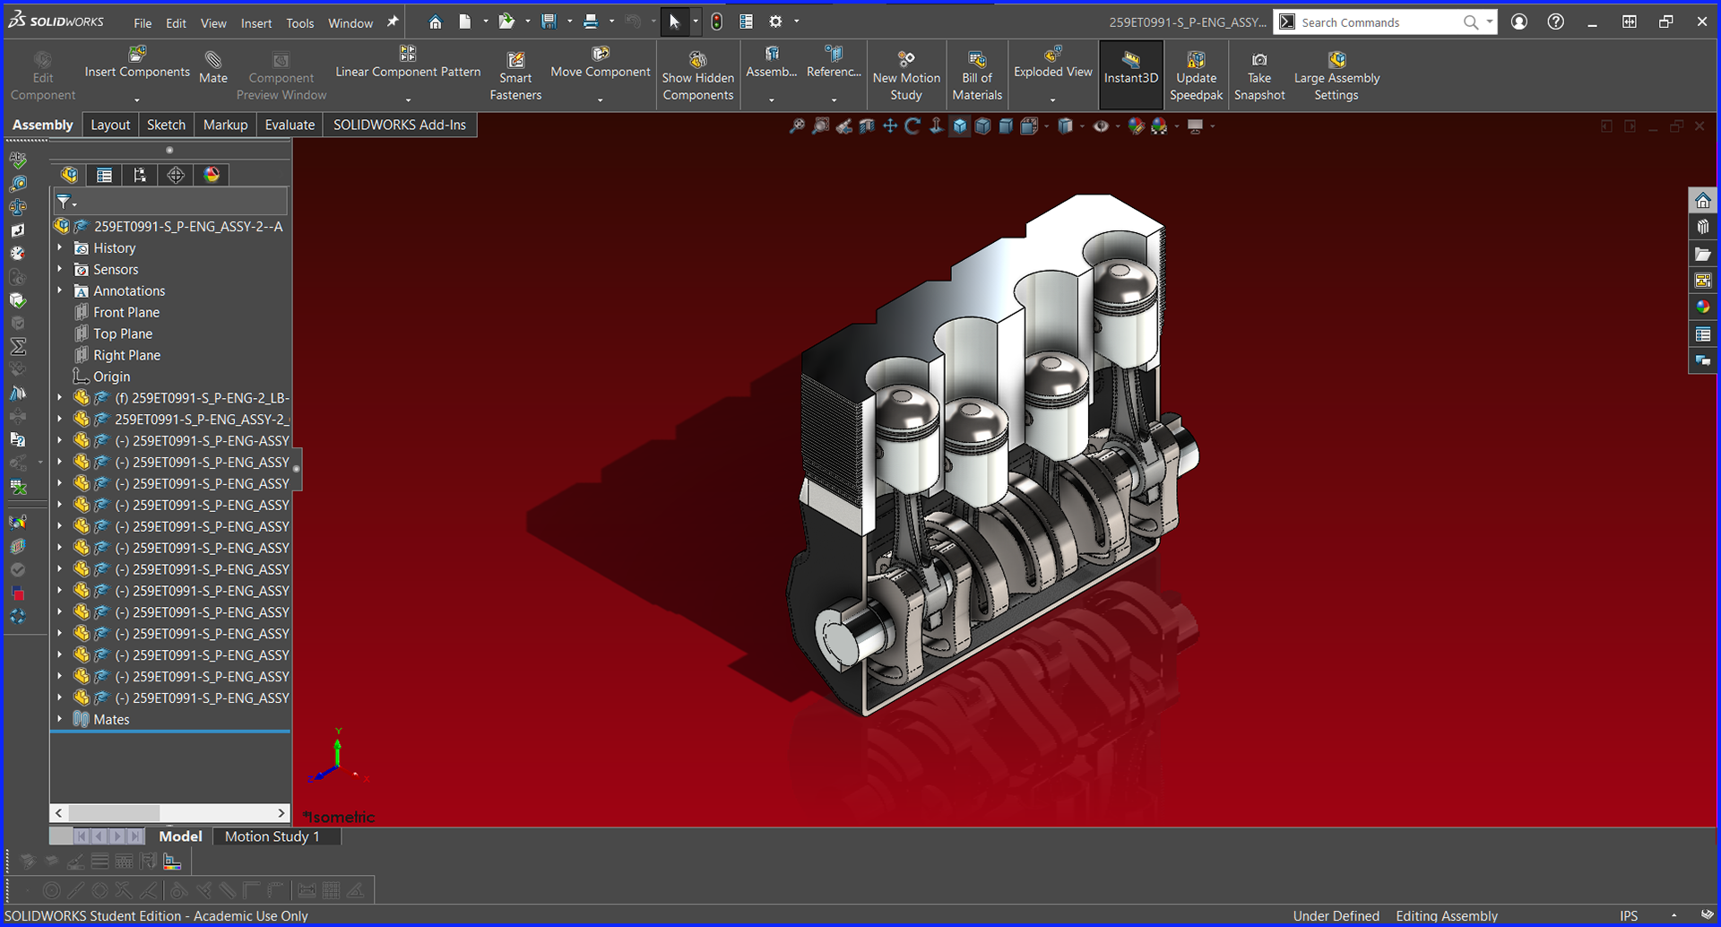The width and height of the screenshot is (1721, 927).
Task: Open the File menu
Action: [x=143, y=23]
